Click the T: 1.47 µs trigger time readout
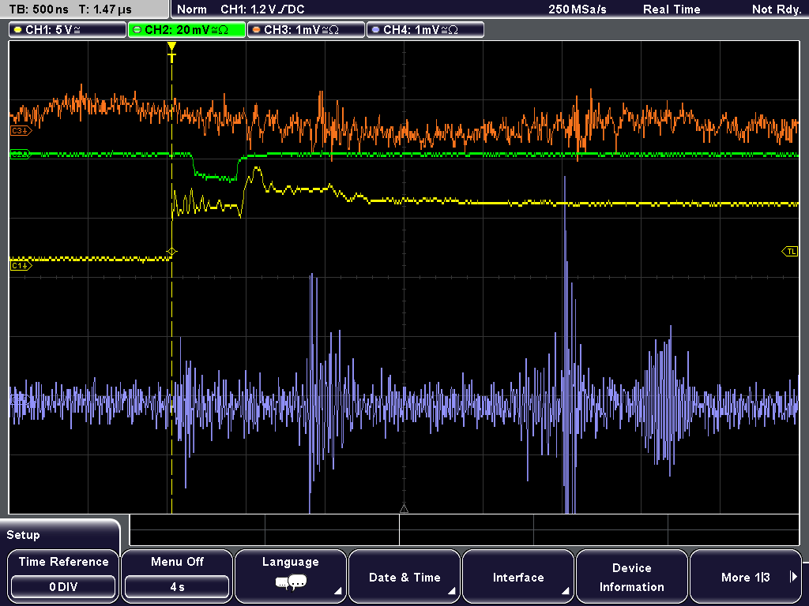The height and width of the screenshot is (606, 809). point(105,9)
